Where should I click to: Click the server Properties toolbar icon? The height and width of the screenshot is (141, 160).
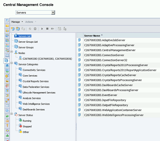pyautogui.click(x=60, y=29)
